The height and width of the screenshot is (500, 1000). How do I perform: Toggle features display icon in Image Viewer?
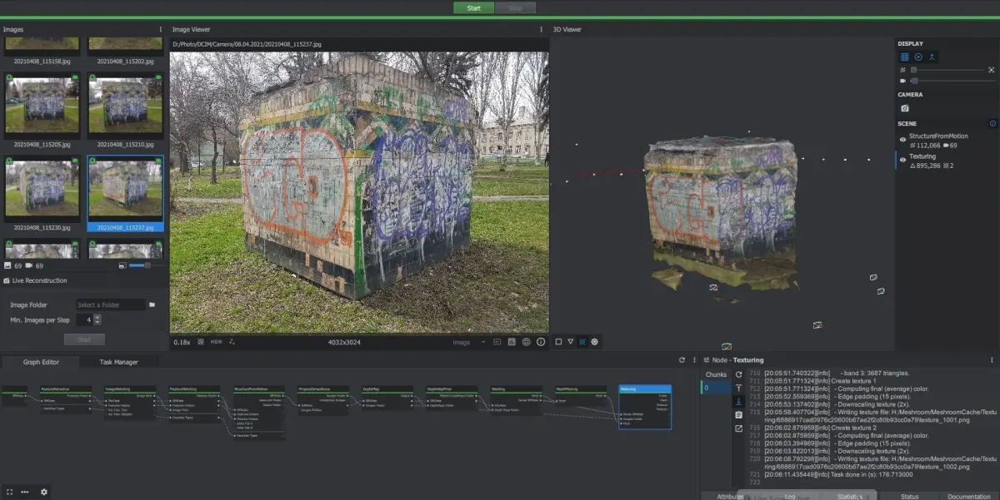pos(232,342)
